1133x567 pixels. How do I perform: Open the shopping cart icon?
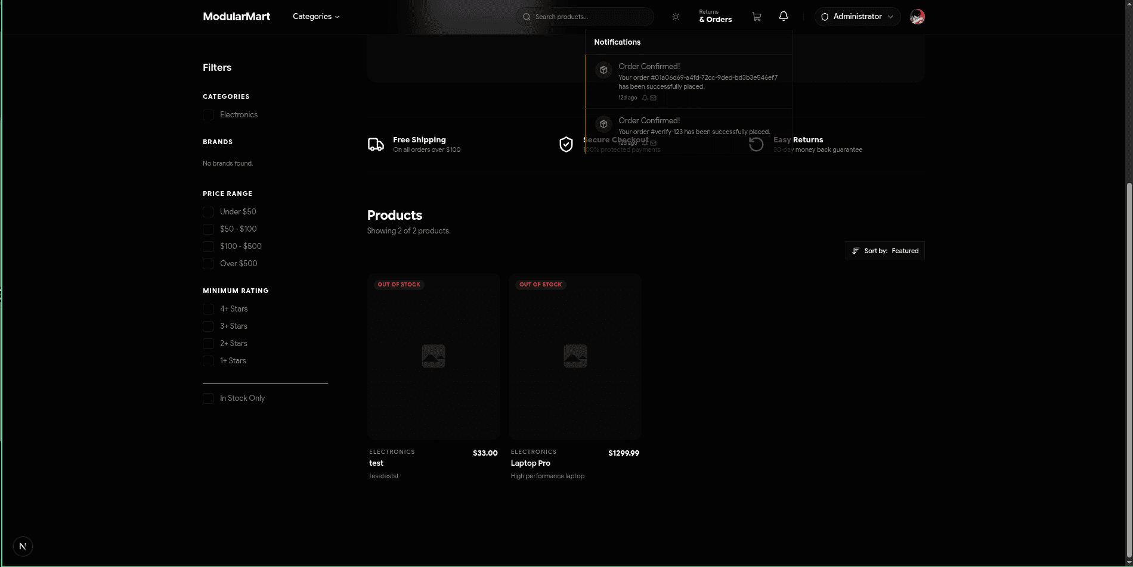tap(756, 17)
